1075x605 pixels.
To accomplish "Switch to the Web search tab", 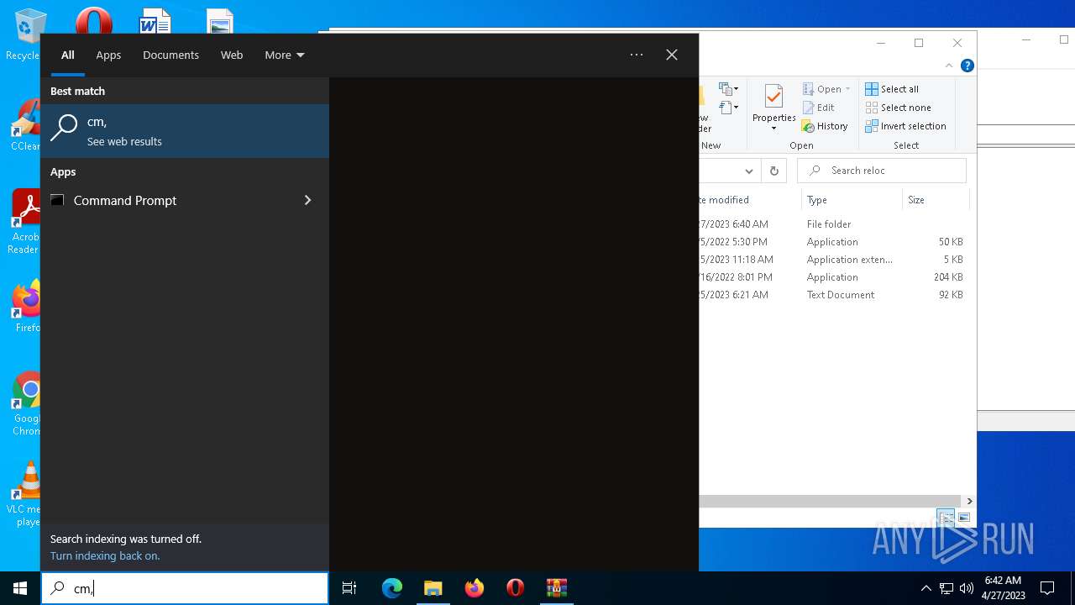I will tap(232, 55).
